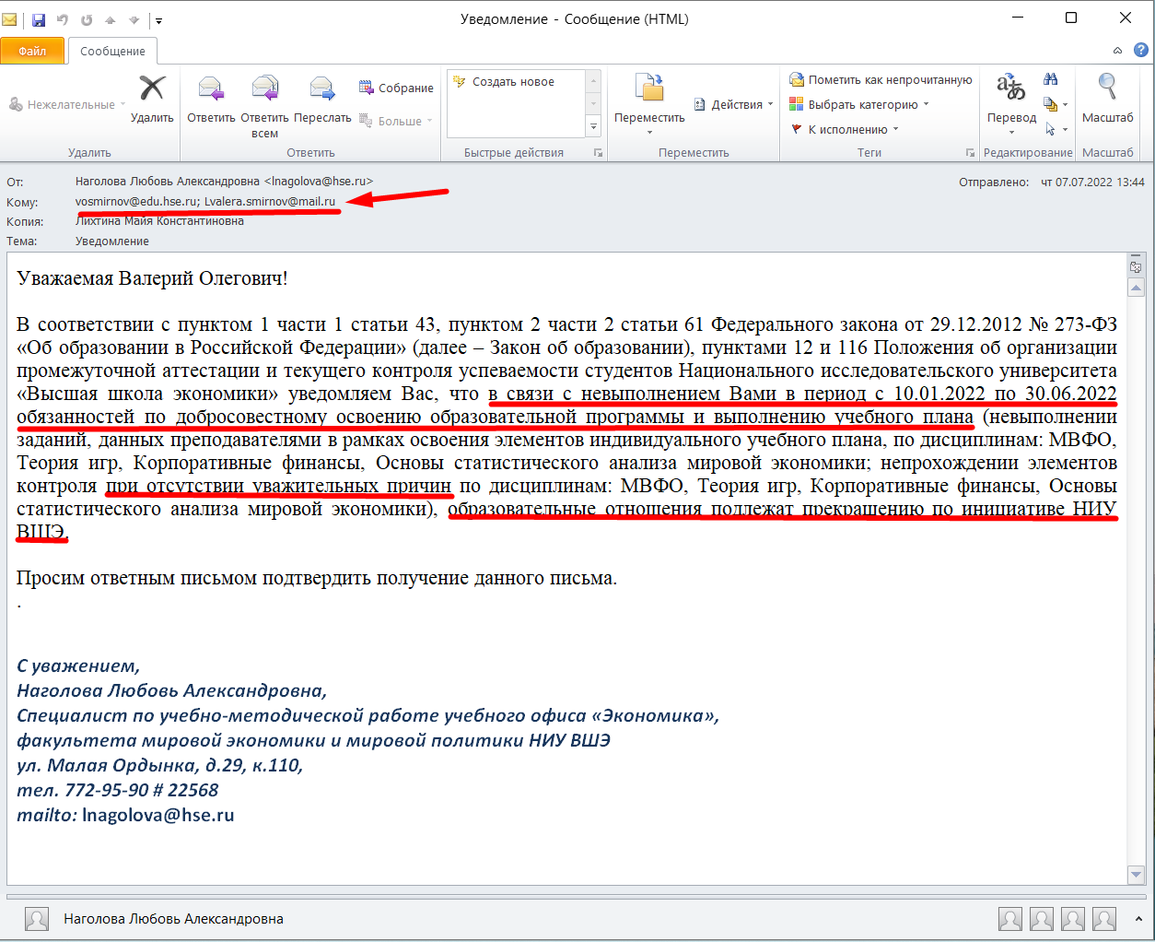Click the Save icon in quick access toolbar

coord(39,19)
